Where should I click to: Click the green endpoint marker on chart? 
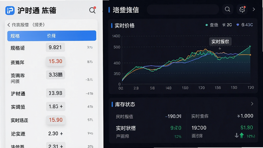click(250, 46)
